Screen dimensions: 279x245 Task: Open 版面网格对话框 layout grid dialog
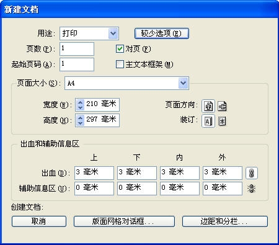tap(124, 221)
